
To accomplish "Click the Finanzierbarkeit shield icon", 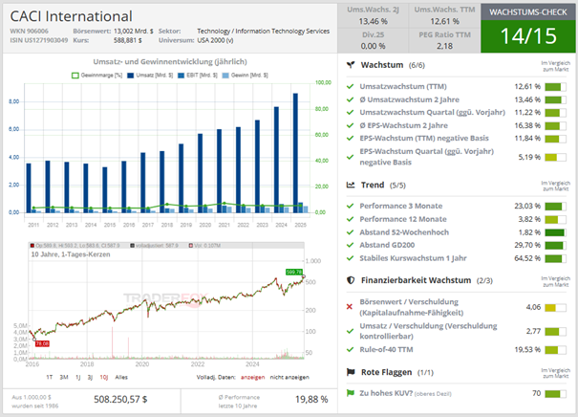I will coord(351,280).
